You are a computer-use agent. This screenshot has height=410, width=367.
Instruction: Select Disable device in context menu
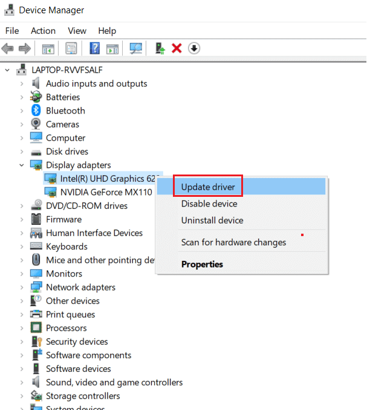tap(209, 204)
